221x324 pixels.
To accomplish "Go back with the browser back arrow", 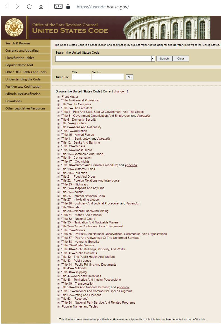I will [x=6, y=7].
